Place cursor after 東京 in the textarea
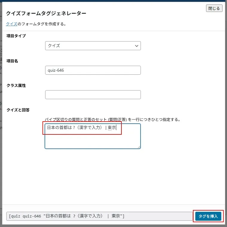The height and width of the screenshot is (227, 227). point(117,128)
